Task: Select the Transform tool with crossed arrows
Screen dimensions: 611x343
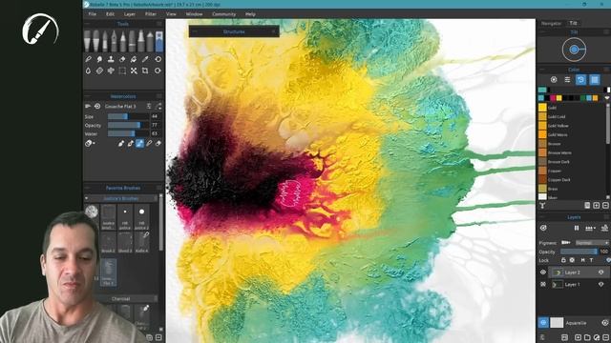Action: pos(134,71)
